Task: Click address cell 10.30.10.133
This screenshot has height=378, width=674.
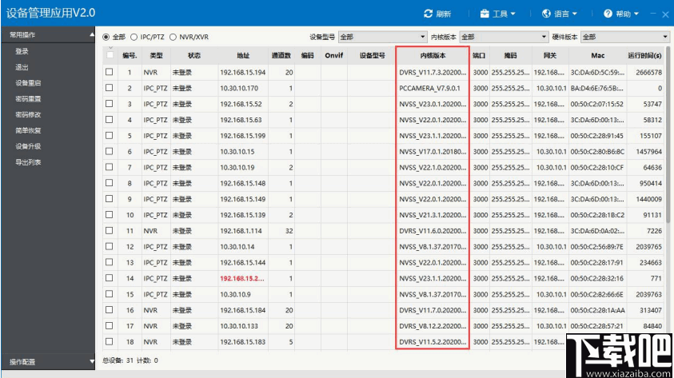Action: tap(239, 326)
